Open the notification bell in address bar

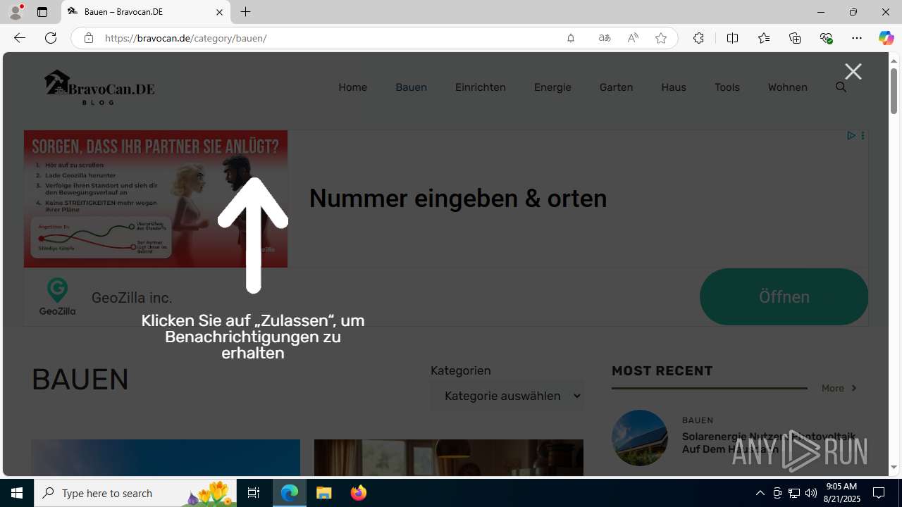click(571, 38)
